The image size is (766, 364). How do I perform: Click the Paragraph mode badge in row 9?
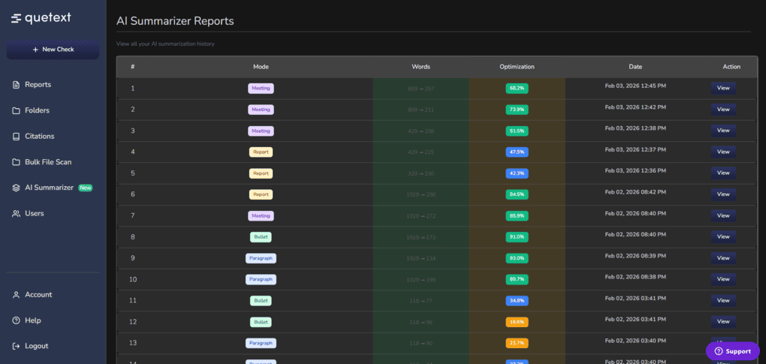coord(261,258)
